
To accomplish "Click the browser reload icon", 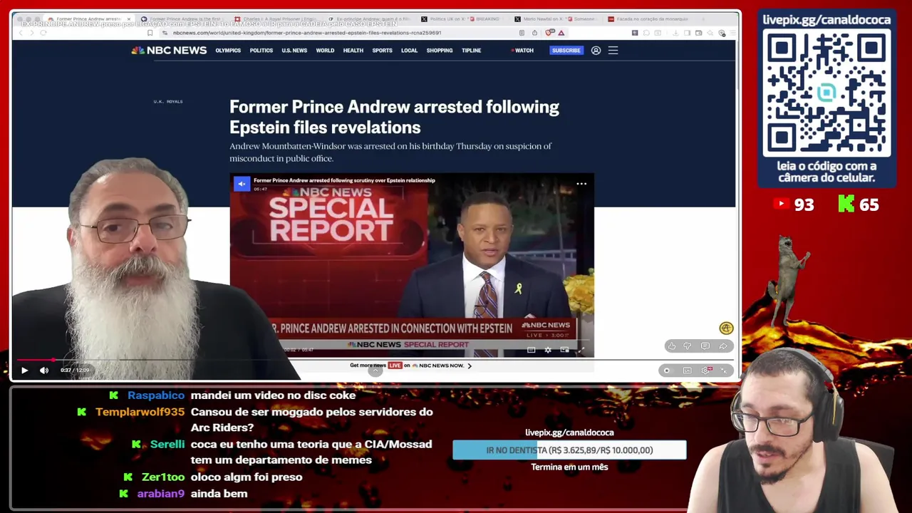I will [x=43, y=33].
